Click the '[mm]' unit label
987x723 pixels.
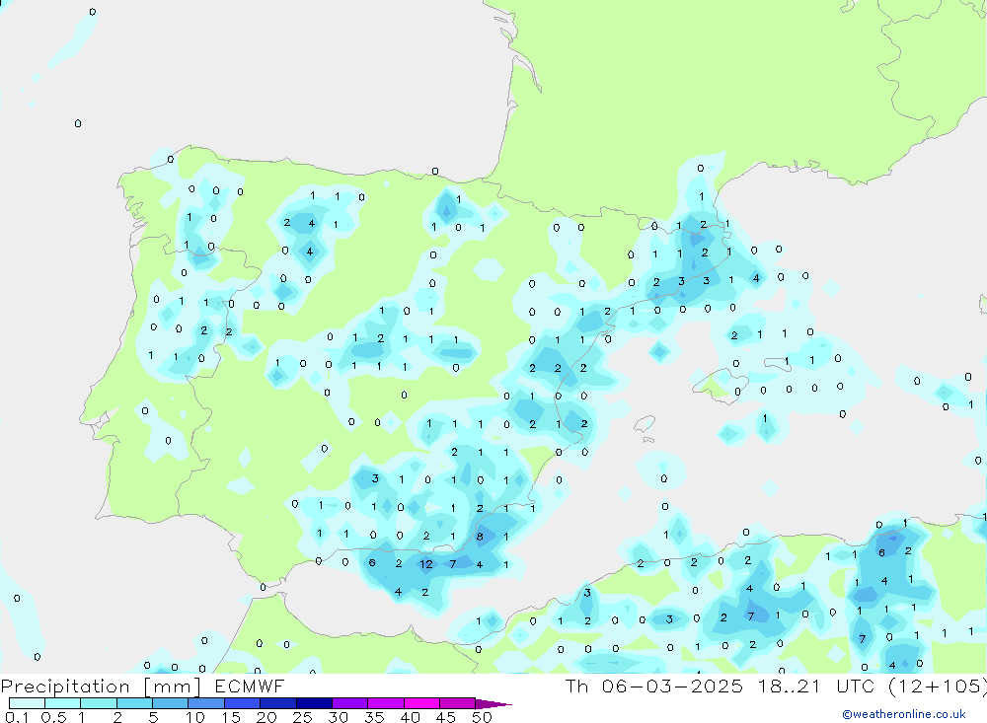[173, 687]
